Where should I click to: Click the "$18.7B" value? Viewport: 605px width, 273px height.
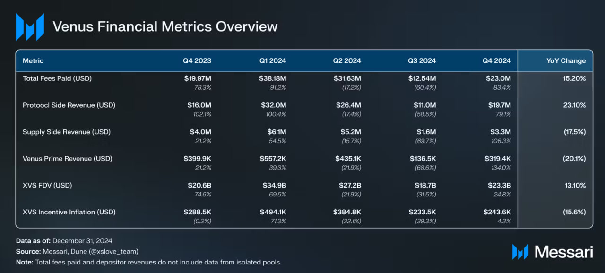424,185
